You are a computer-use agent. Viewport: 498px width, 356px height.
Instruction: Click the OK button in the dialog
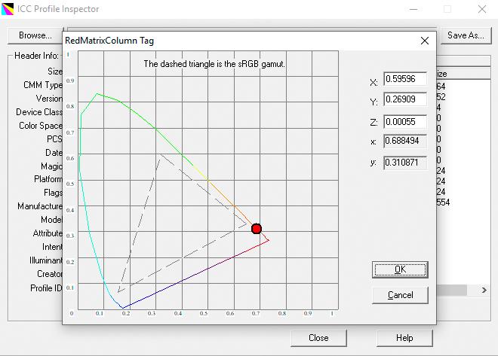tap(400, 269)
